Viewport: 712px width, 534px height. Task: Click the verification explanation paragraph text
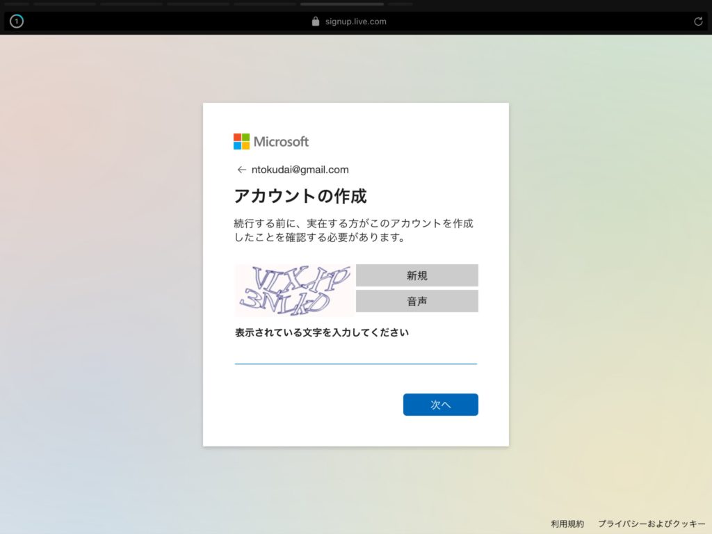pyautogui.click(x=353, y=230)
